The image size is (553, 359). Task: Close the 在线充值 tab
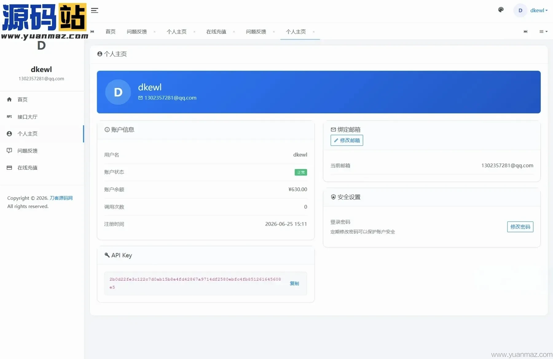click(x=234, y=32)
